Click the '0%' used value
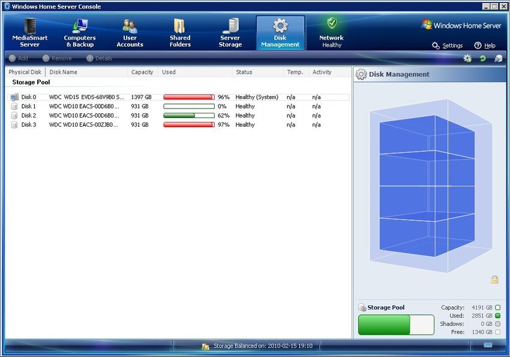Viewport: 510px width, 357px height. 222,106
